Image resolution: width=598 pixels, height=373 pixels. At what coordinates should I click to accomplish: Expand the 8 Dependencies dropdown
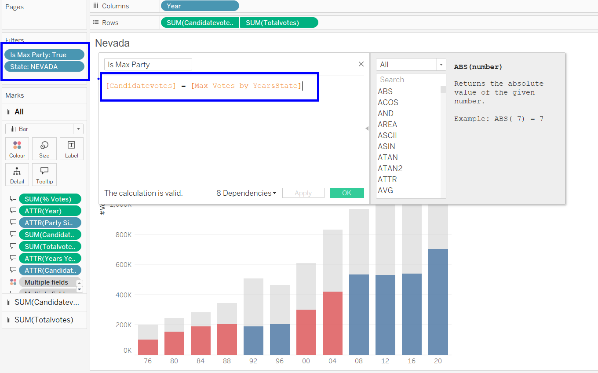(x=246, y=193)
